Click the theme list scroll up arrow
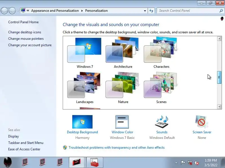Image resolution: width=225 pixels, height=168 pixels. (x=219, y=39)
